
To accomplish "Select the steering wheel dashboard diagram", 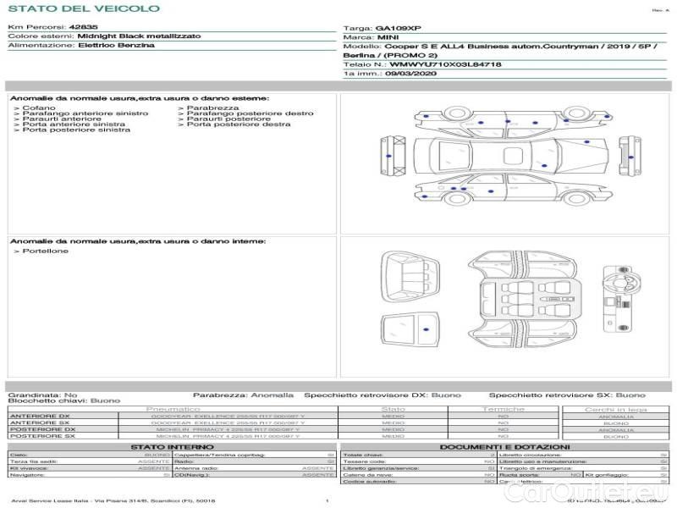I will (x=621, y=299).
